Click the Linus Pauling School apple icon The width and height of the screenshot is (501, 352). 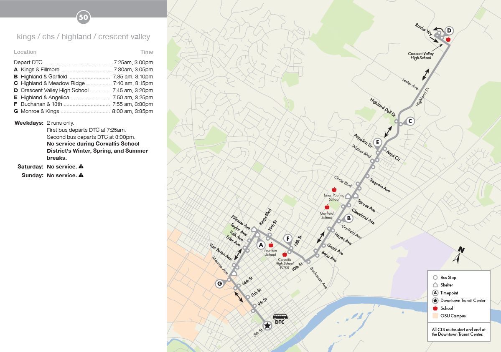[x=334, y=190]
